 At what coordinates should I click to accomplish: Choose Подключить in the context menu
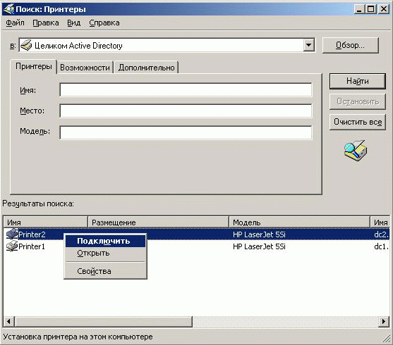point(105,241)
